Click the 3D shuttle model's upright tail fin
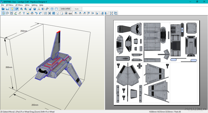208x113 pixels. coord(56,45)
